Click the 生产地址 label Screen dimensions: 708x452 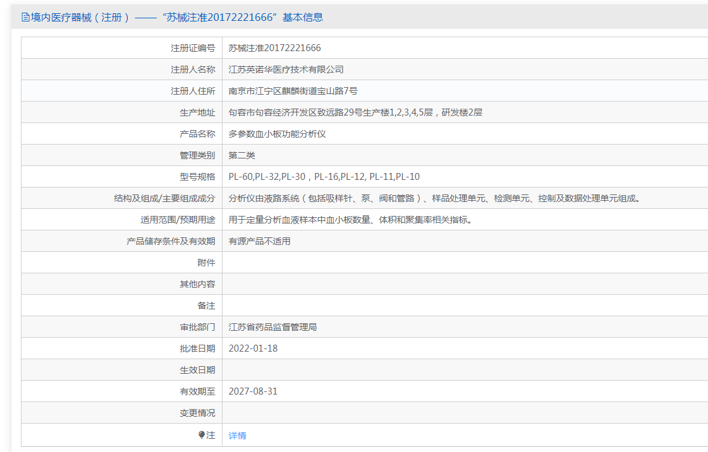pyautogui.click(x=197, y=112)
